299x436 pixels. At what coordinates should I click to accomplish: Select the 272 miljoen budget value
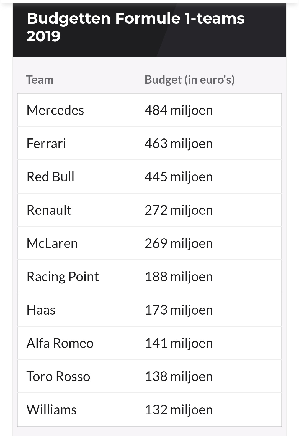(179, 210)
